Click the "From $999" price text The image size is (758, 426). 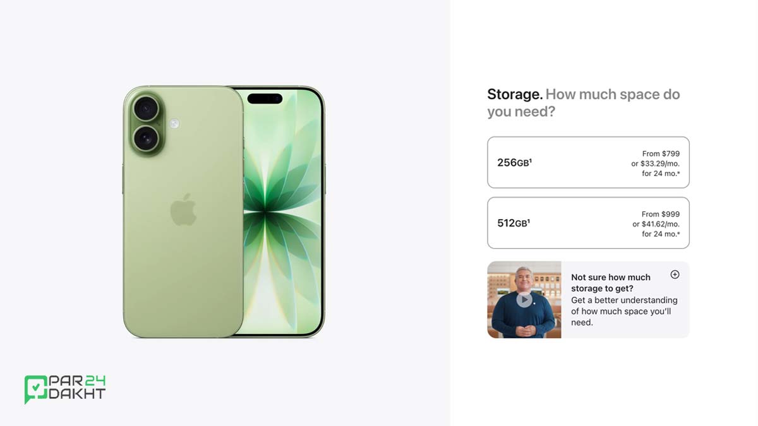pos(661,214)
